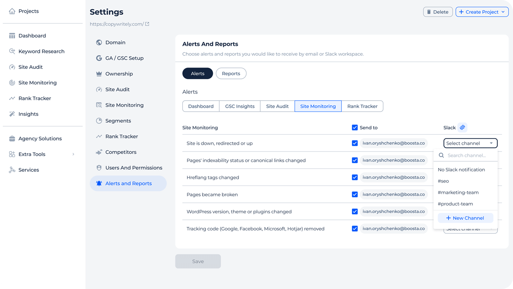513x289 pixels.
Task: Click the Domain globe icon
Action: click(99, 42)
